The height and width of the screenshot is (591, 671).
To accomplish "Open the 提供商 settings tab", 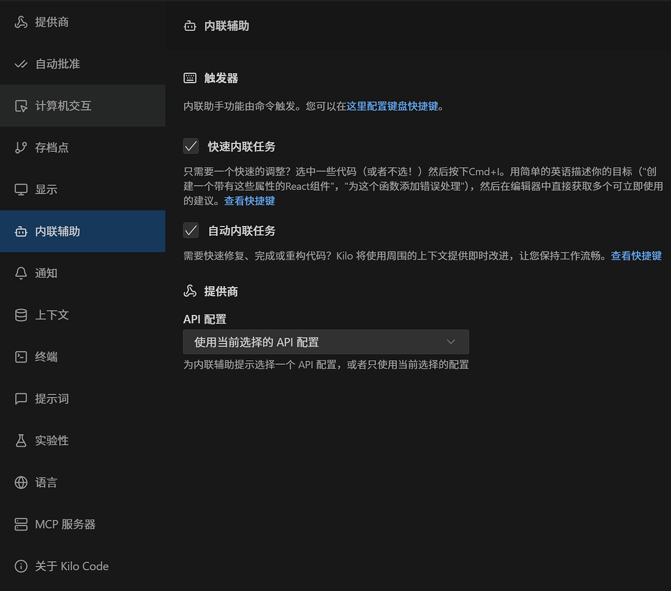I will point(83,22).
